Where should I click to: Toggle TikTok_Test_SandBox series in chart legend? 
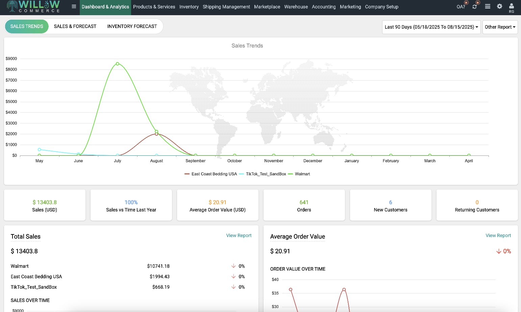[x=263, y=174]
